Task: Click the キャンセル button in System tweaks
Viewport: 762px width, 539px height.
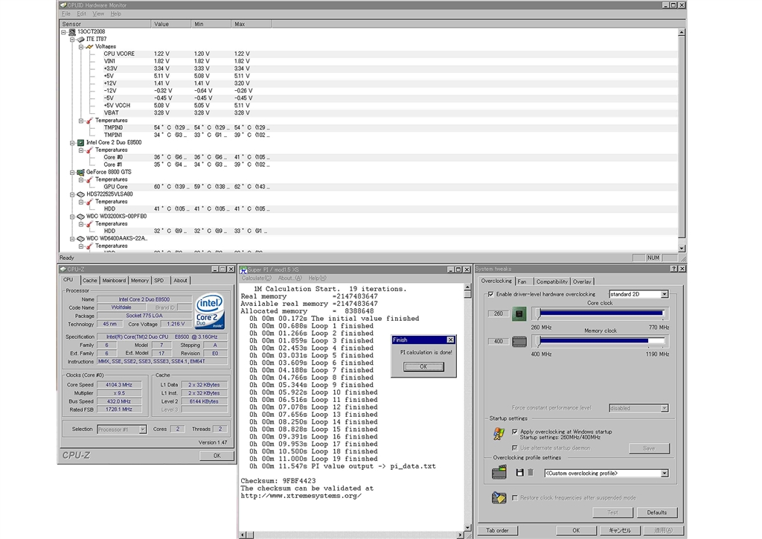Action: (620, 531)
